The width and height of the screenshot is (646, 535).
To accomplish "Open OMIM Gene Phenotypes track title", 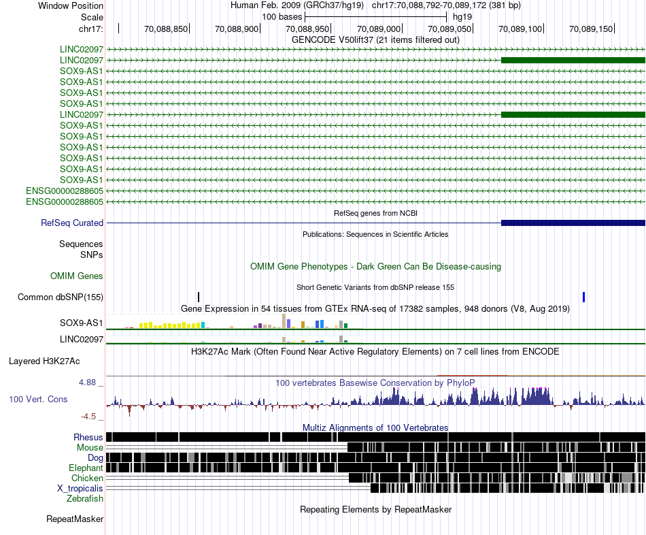I will click(375, 266).
